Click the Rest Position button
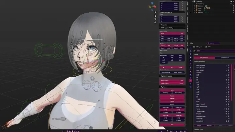 [x=225, y=58]
